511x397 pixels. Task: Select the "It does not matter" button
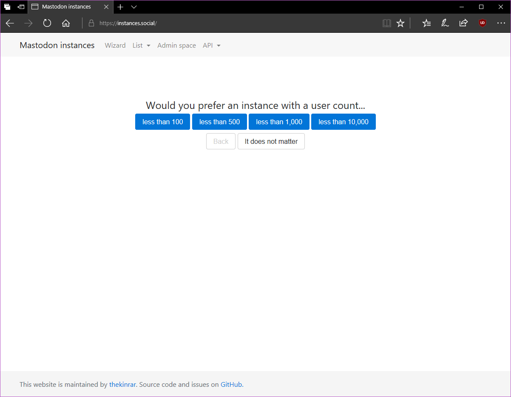click(271, 141)
